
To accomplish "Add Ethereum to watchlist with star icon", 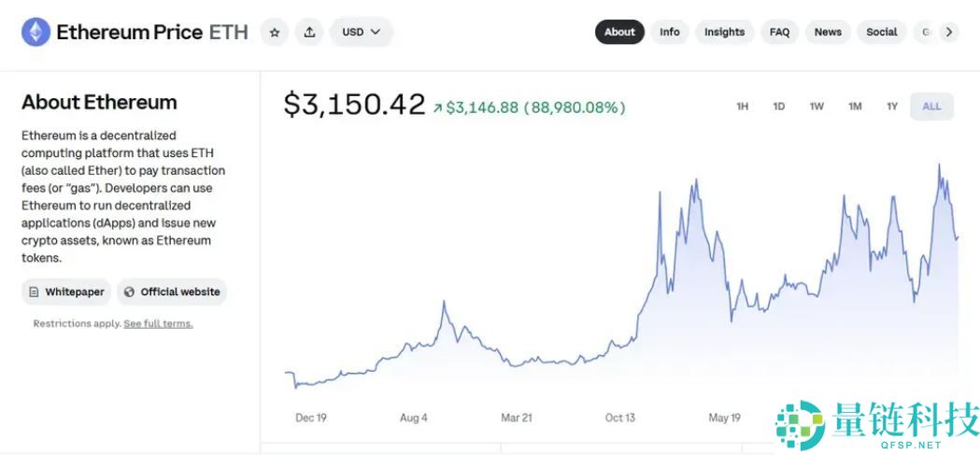I will [x=275, y=32].
